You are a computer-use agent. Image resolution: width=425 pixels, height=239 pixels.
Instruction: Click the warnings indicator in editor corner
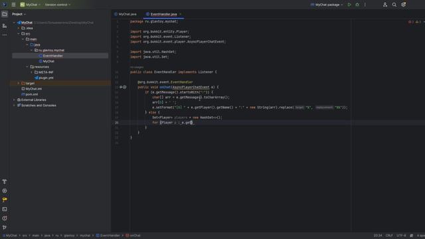(418, 22)
